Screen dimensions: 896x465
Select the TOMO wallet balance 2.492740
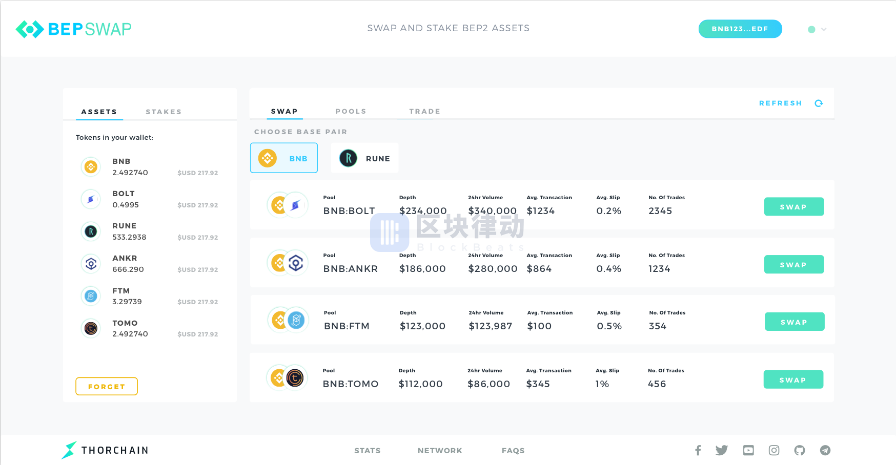[130, 334]
